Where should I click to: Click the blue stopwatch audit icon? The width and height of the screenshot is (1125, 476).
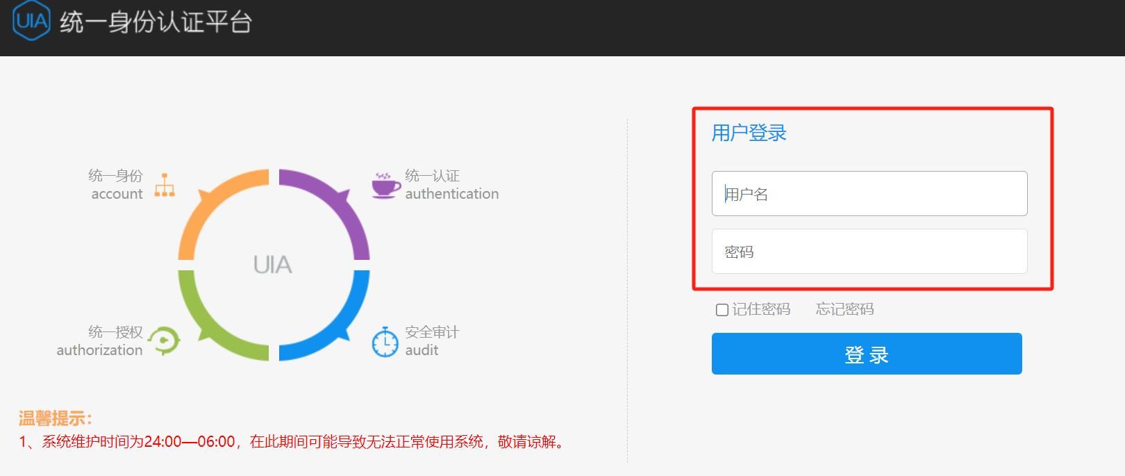(x=385, y=342)
